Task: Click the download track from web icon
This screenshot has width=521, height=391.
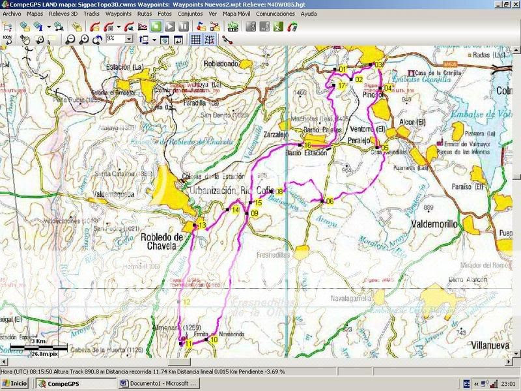Action: click(x=128, y=27)
